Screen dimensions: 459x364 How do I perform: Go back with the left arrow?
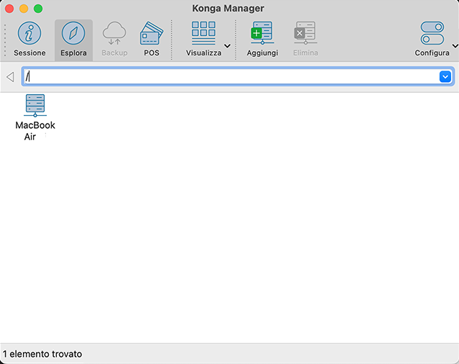coord(10,77)
